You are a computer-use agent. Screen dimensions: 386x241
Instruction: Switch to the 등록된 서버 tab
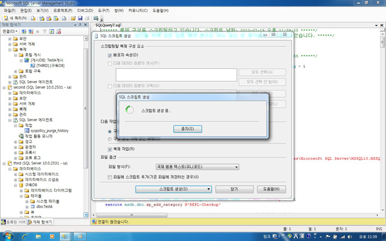click(14, 222)
